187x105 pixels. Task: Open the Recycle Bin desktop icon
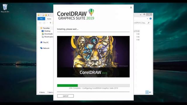click(5, 8)
